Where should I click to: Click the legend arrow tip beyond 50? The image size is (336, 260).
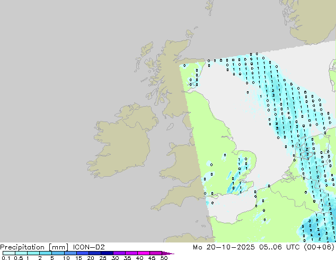click(x=171, y=253)
